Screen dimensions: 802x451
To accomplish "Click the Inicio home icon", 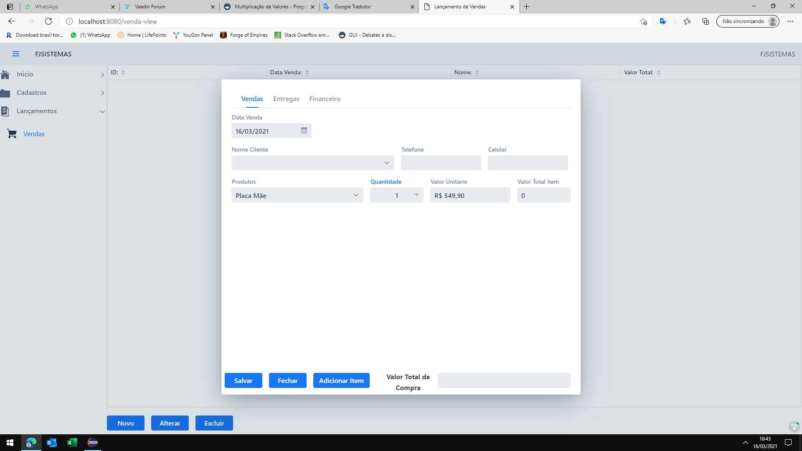I will [x=5, y=74].
